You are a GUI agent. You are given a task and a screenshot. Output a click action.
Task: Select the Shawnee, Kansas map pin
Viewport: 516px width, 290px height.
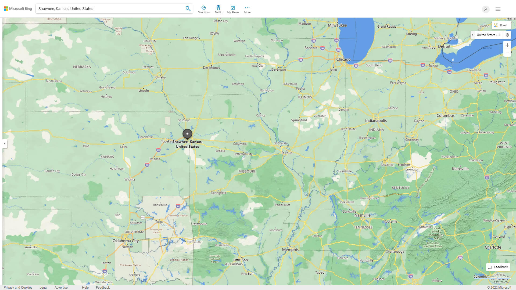point(187,134)
